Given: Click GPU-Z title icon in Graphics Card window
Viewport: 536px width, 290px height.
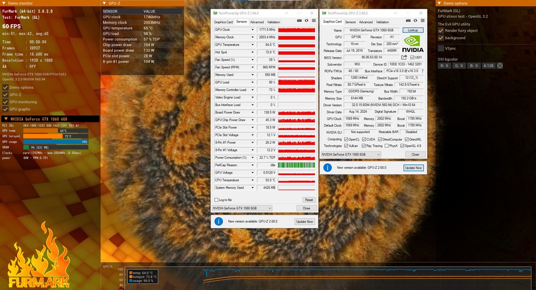Looking at the screenshot, I should (x=324, y=13).
